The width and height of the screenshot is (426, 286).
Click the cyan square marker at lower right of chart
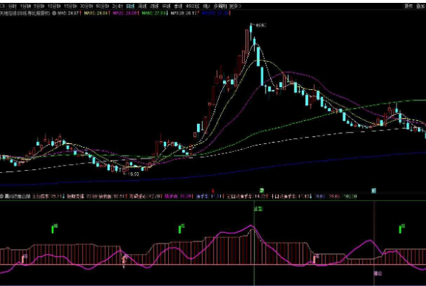click(374, 191)
